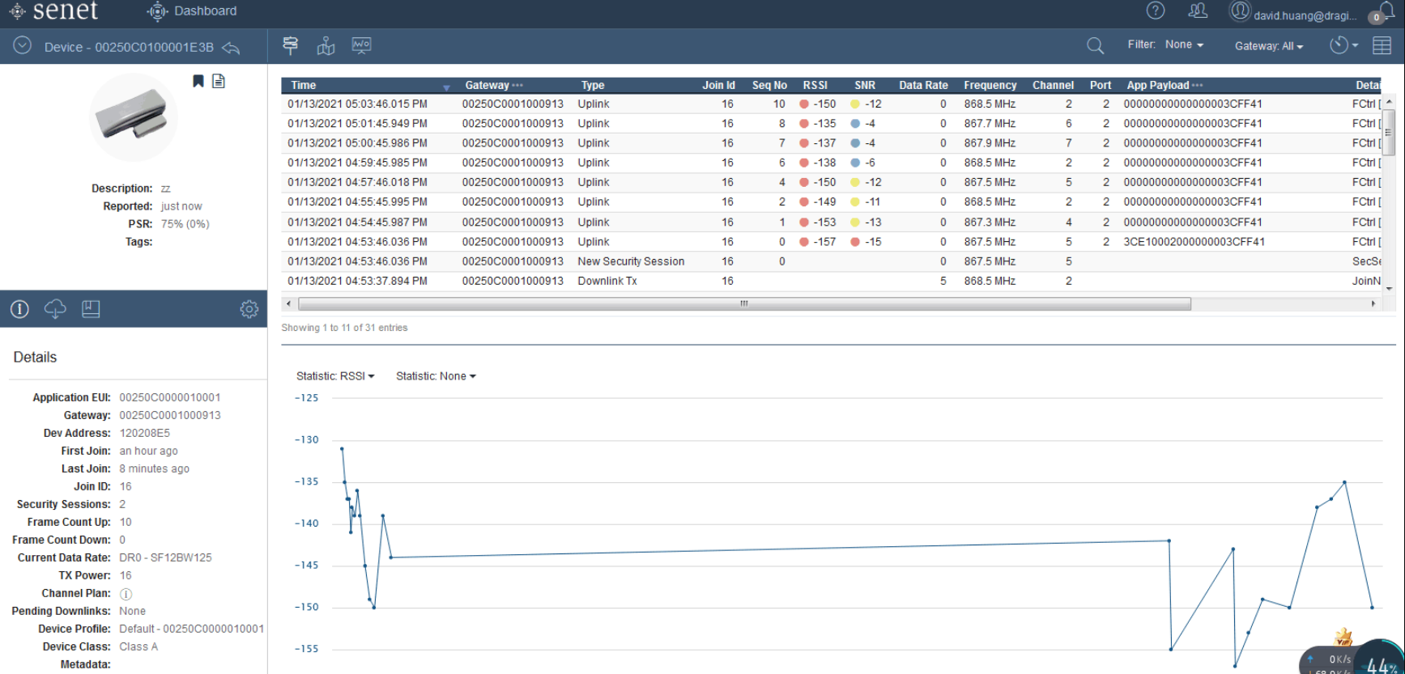Open the Statistic: RSSI dropdown

click(x=335, y=376)
